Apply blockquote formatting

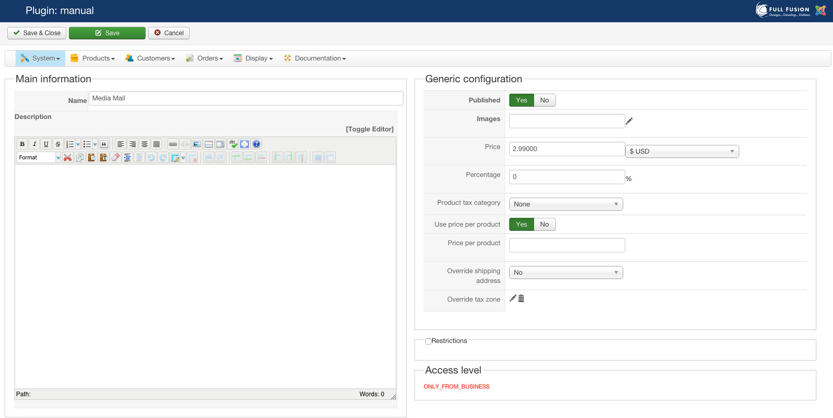pyautogui.click(x=104, y=144)
